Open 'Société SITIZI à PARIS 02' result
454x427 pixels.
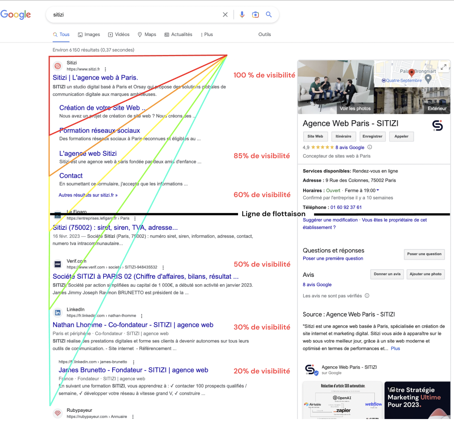[146, 277]
